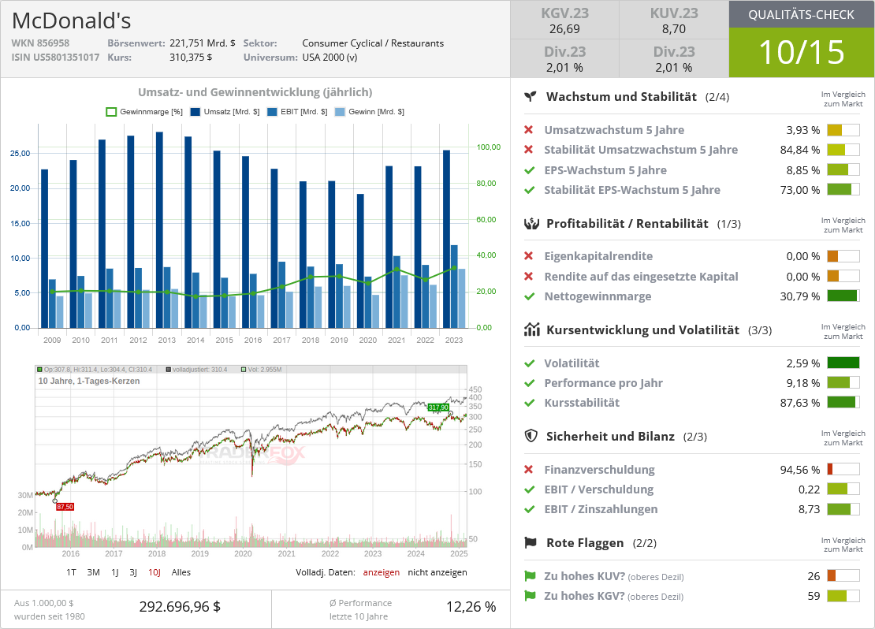Click red X next to Umsatzwachstum 5 Jahre

point(528,129)
